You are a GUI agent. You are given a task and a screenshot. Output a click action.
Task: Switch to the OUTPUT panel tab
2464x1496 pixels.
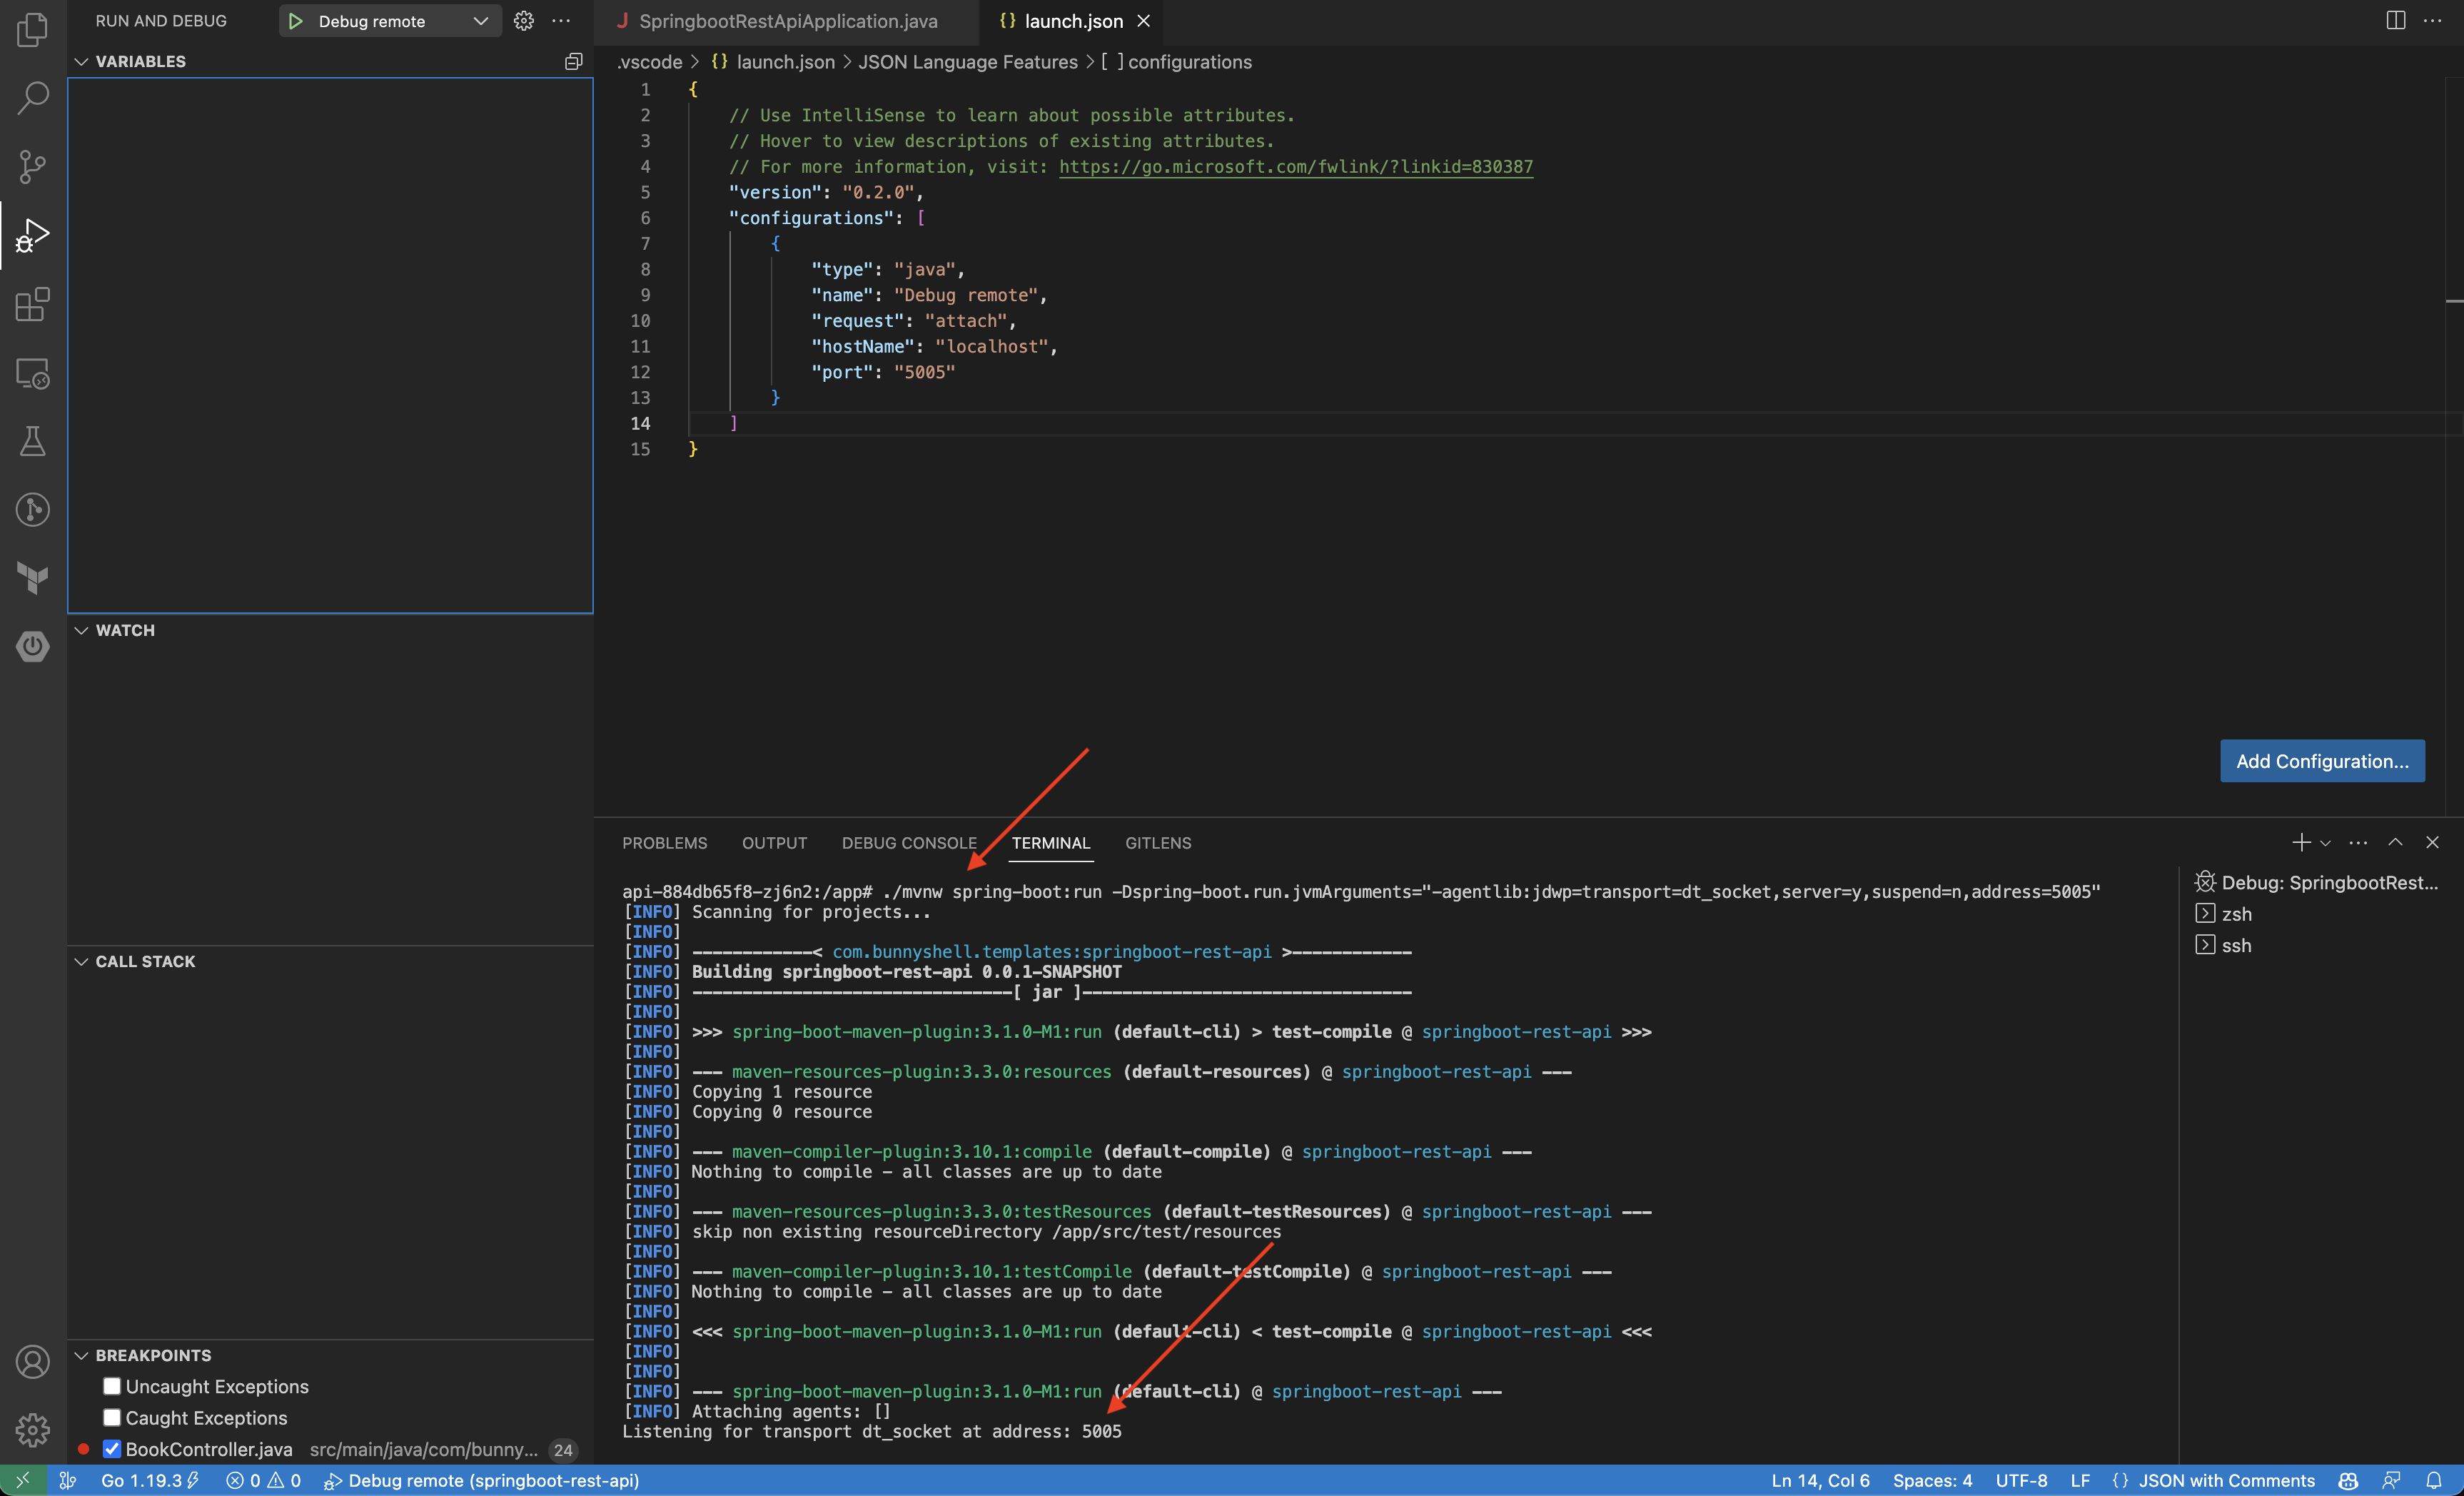pos(774,843)
